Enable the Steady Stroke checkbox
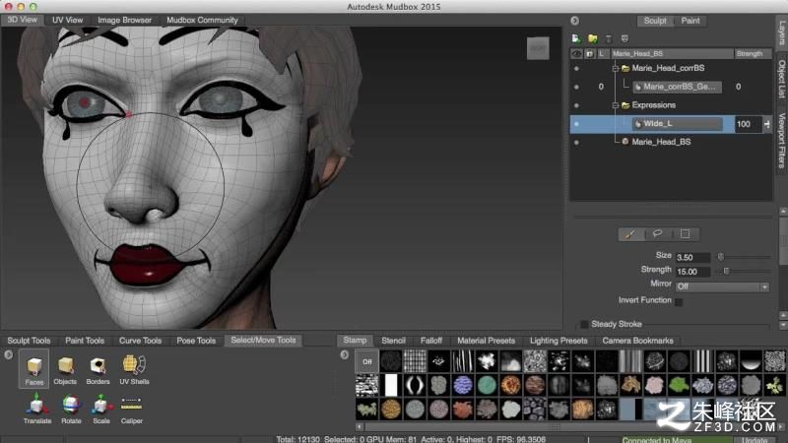This screenshot has width=788, height=443. coord(584,325)
